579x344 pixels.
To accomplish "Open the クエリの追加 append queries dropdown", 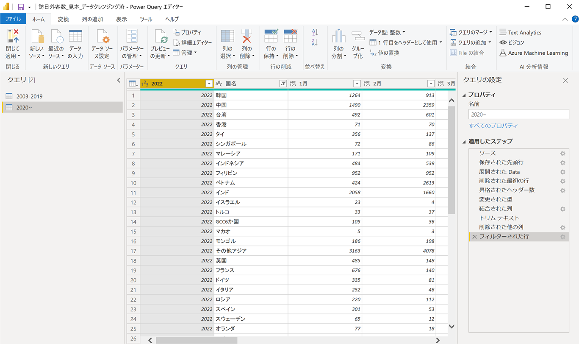I will coord(470,42).
